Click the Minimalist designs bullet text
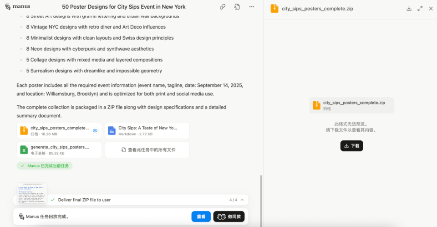 point(100,38)
